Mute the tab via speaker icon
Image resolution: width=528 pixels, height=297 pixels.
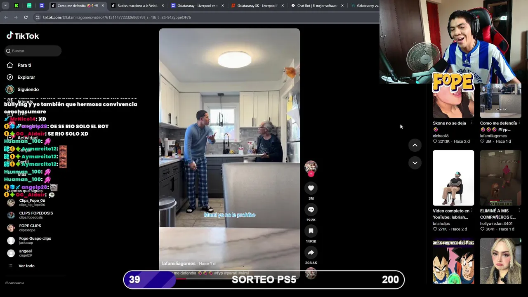(x=96, y=6)
